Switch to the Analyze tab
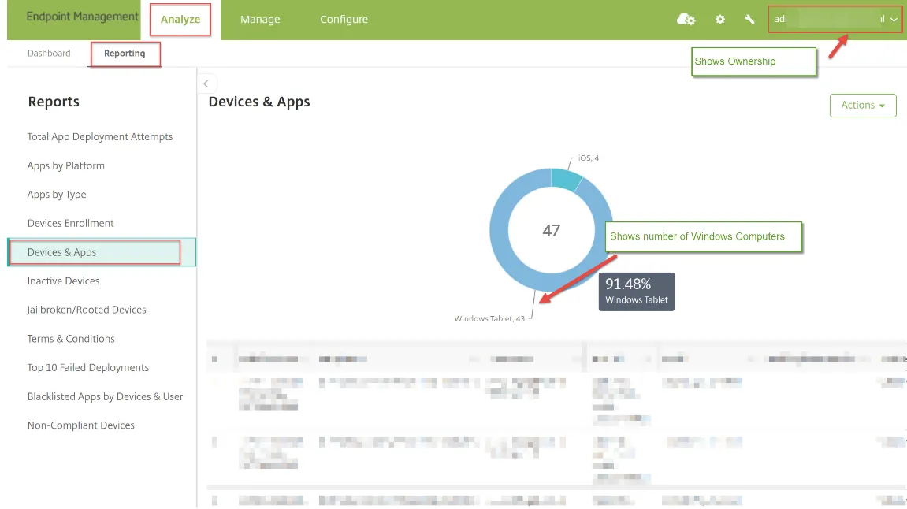 tap(180, 20)
